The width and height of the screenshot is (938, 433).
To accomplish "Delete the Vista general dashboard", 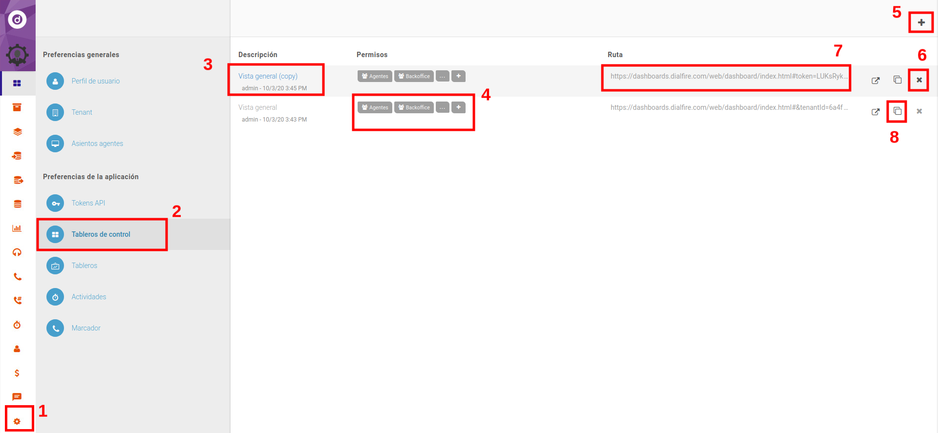I will [x=919, y=111].
